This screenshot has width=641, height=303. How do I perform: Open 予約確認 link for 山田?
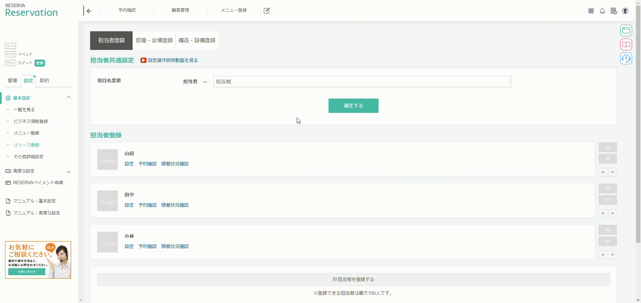click(148, 164)
